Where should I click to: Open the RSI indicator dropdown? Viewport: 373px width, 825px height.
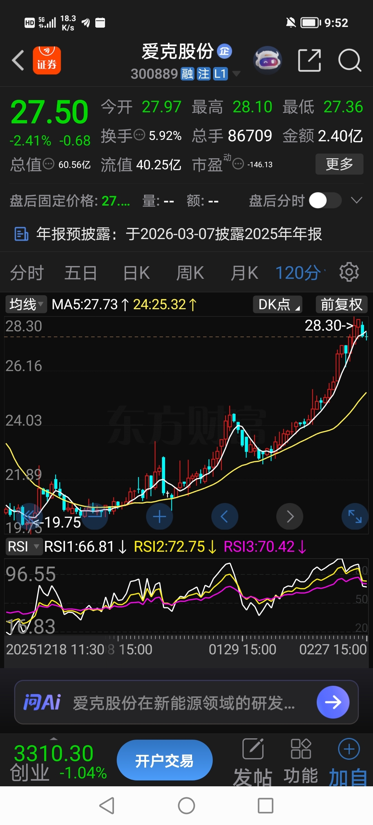[x=23, y=547]
